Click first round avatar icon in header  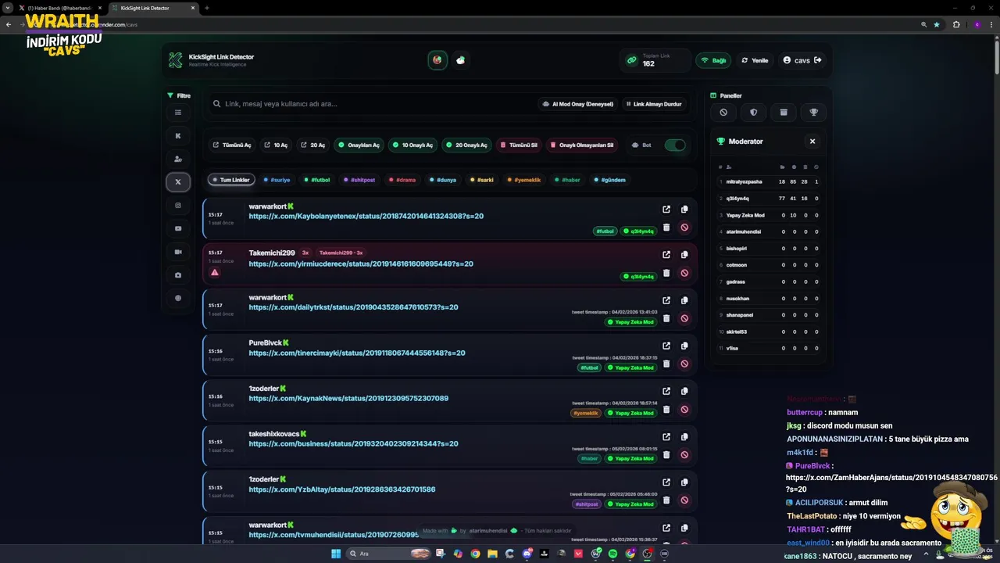click(437, 60)
